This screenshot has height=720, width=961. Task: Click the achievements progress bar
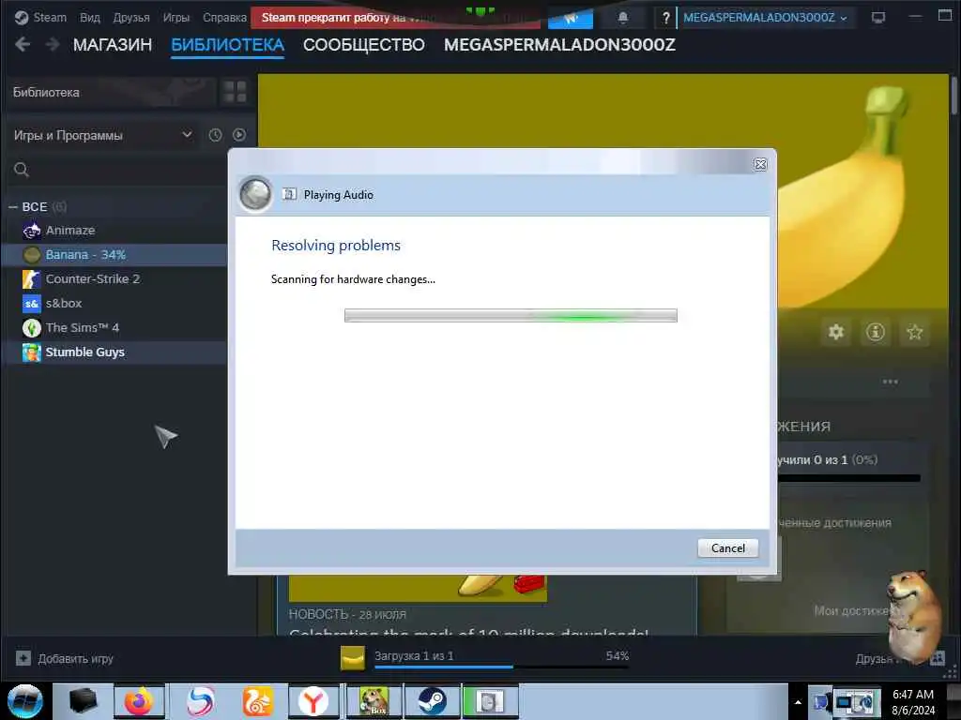click(848, 478)
